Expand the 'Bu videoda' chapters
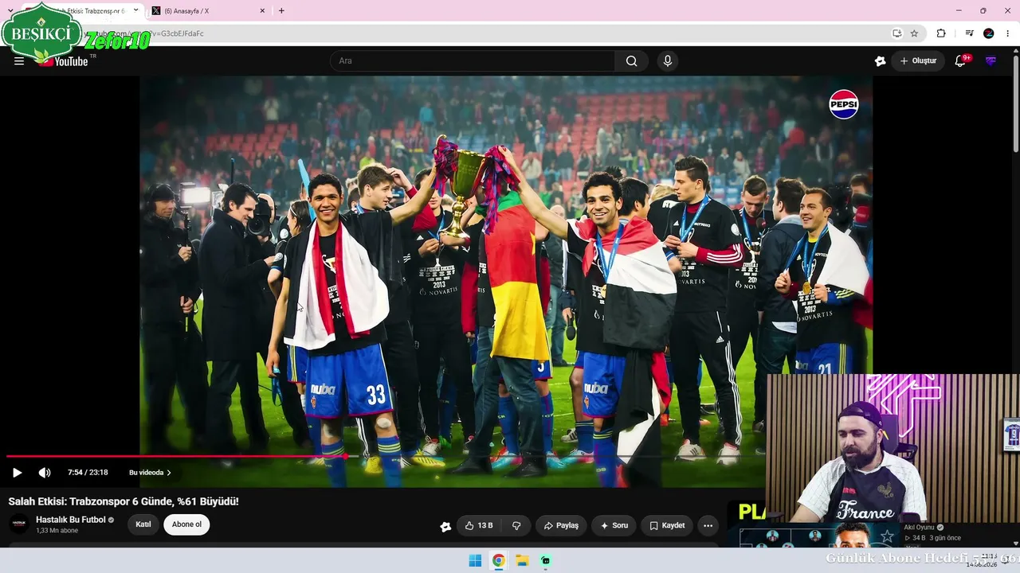This screenshot has width=1020, height=573. (x=150, y=473)
